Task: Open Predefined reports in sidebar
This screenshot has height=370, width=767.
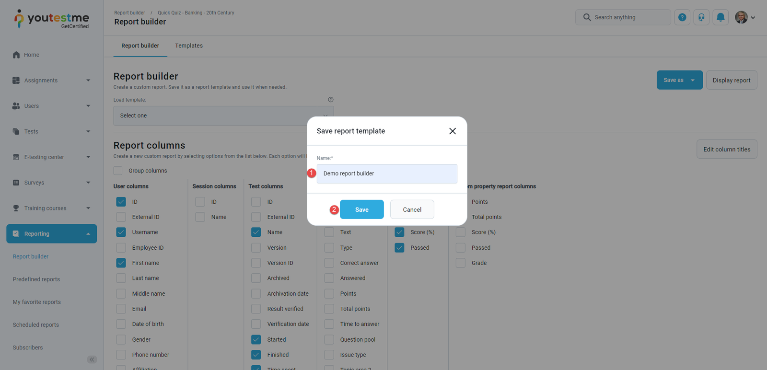Action: click(36, 279)
